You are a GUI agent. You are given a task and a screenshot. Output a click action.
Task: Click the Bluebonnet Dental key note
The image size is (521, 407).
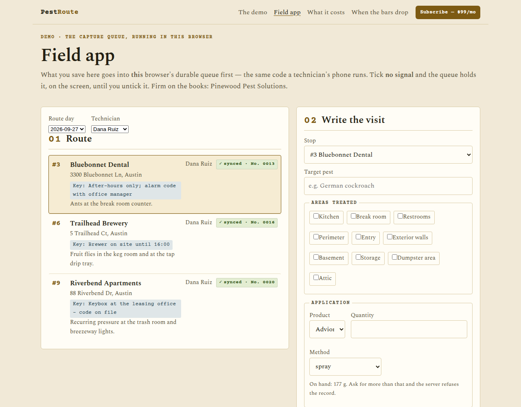[x=125, y=190]
